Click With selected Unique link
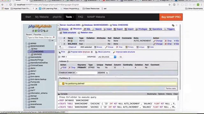Image resolution: width=204 pixels, height=114 pixels. coord(140,47)
